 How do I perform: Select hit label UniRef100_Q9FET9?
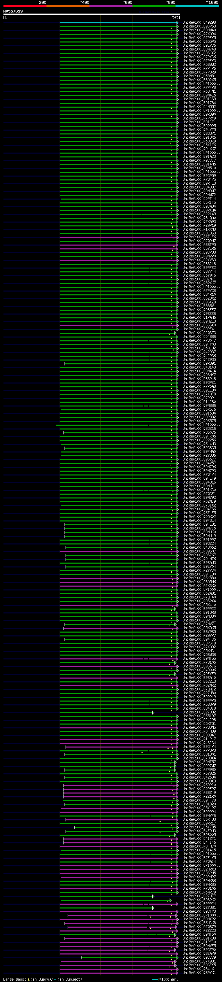pyautogui.click(x=199, y=478)
